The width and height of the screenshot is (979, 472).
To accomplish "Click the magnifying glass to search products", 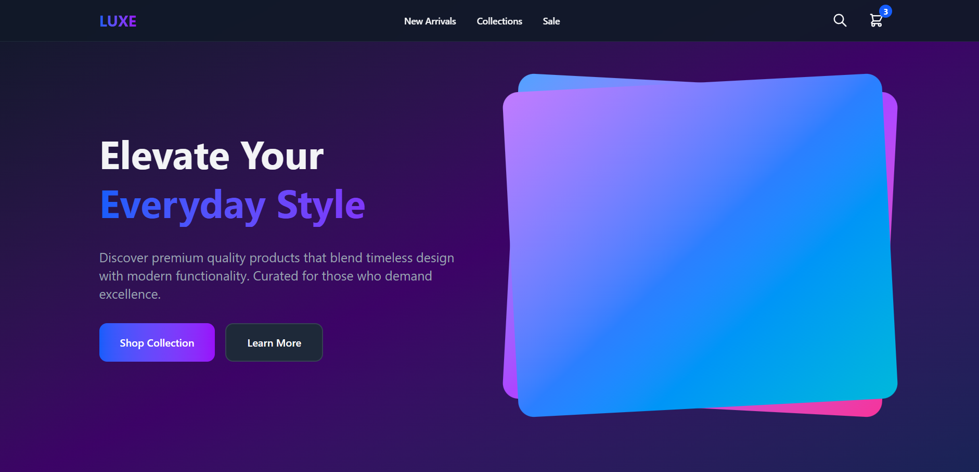I will (x=839, y=20).
